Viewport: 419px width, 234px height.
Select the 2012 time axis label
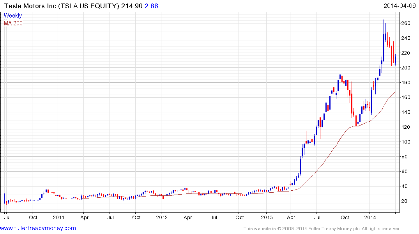click(x=162, y=217)
